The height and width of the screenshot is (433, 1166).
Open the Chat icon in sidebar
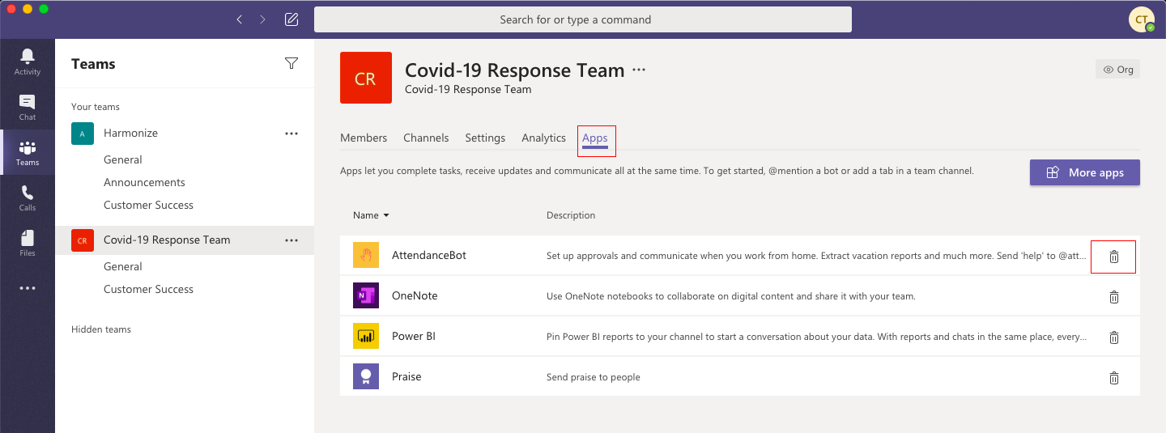(x=28, y=107)
